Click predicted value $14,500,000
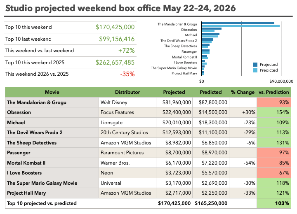 211,112
